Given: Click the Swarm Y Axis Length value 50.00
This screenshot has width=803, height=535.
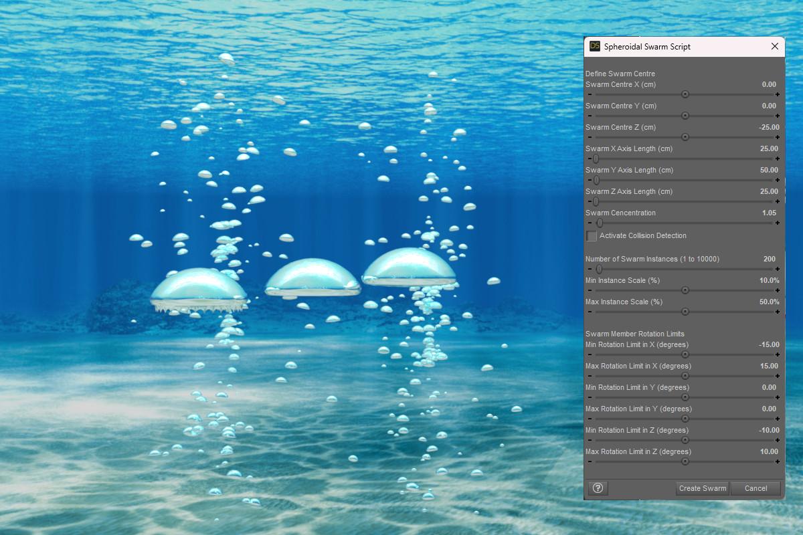Looking at the screenshot, I should [769, 170].
